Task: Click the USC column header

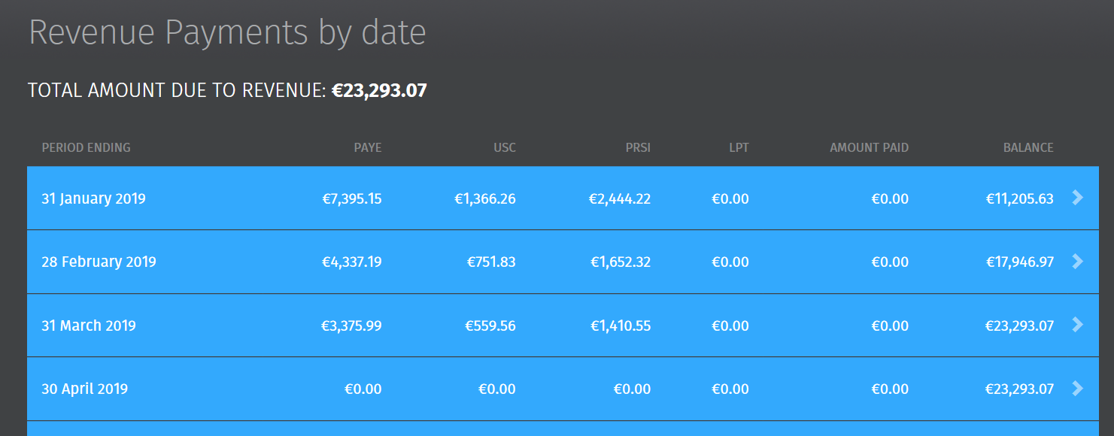Action: [505, 147]
